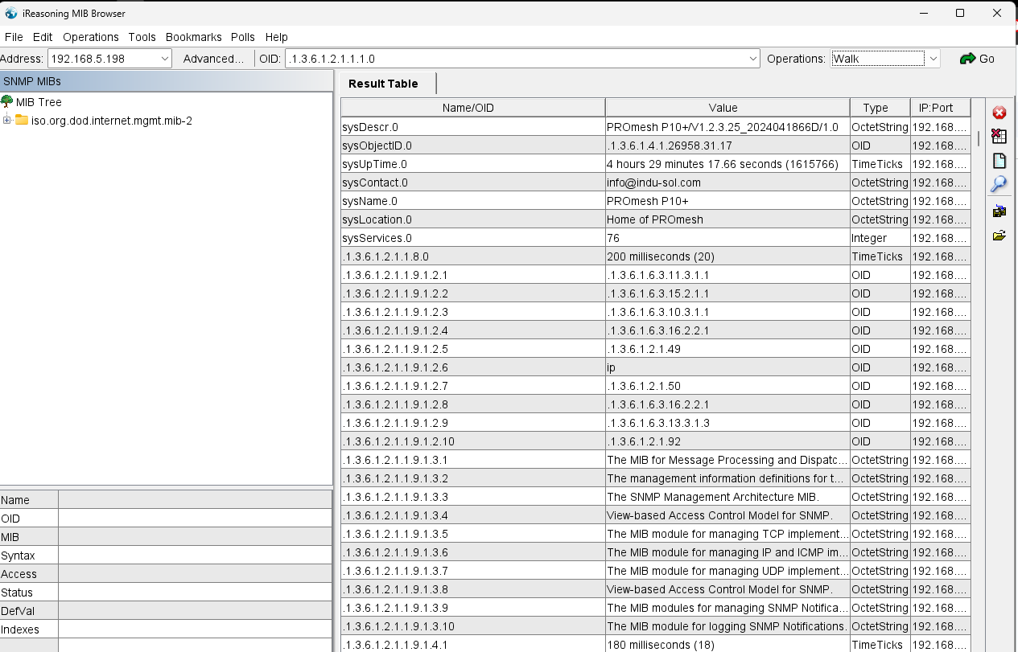
Task: Click the red stop operation icon
Action: tap(999, 113)
